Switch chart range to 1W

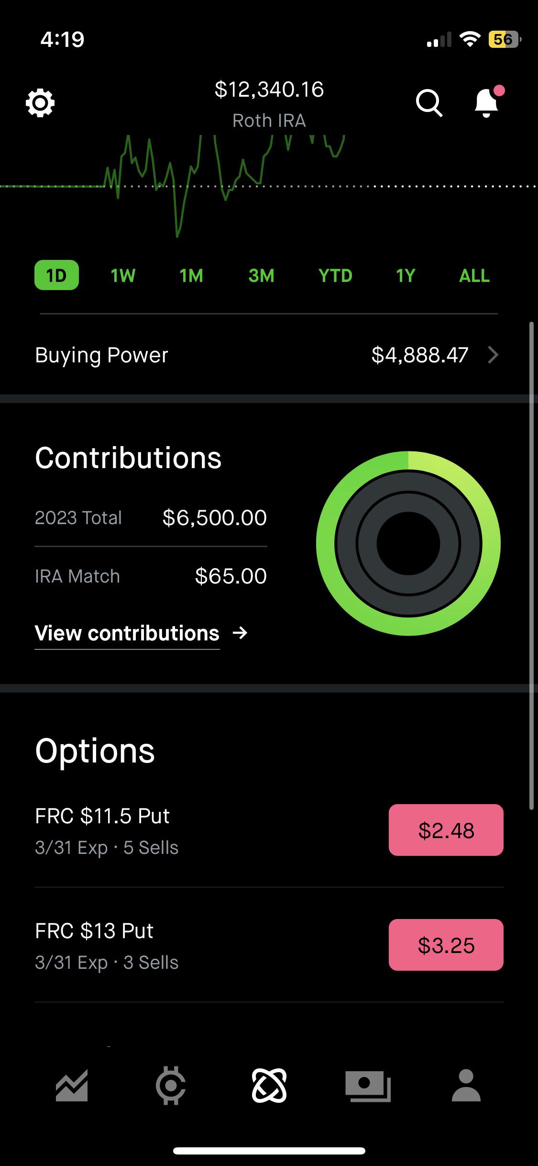tap(123, 275)
